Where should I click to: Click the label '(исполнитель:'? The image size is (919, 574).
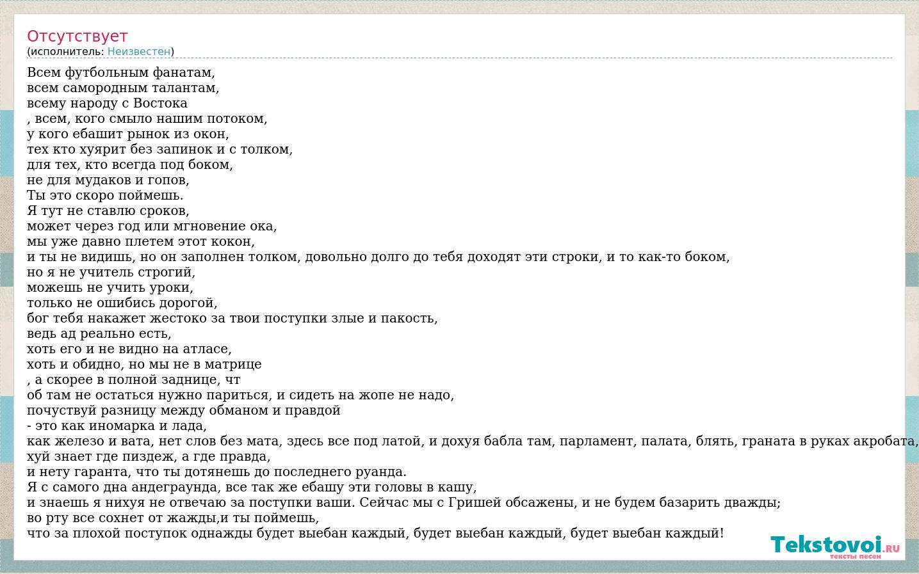click(65, 52)
